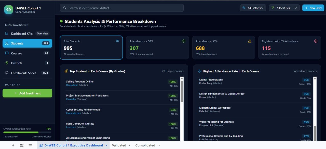Open the all sheets list icon
Screen dimensions: 326x149
tap(30, 145)
